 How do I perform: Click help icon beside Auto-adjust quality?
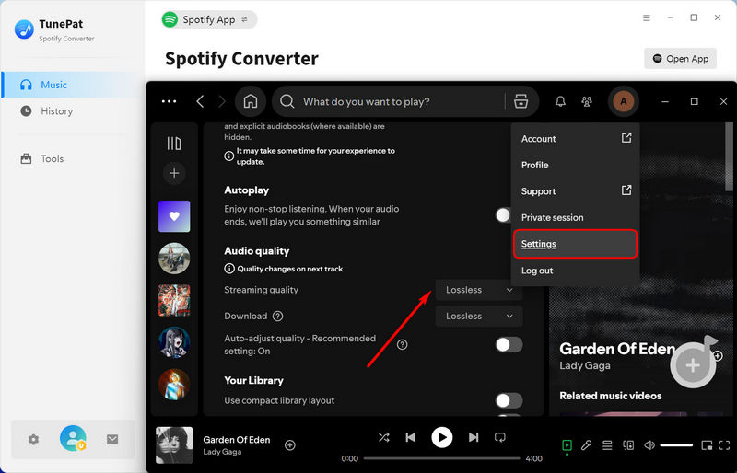[x=403, y=345]
